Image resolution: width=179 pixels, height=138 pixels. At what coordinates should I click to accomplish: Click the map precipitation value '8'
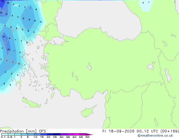(23, 18)
